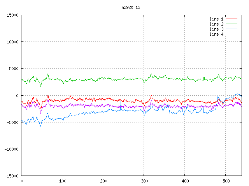Click the -10000 y-axis tick label
249x186 pixels.
point(11,149)
